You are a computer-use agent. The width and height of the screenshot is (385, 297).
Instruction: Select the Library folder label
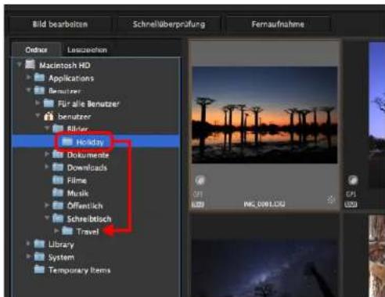(x=61, y=244)
